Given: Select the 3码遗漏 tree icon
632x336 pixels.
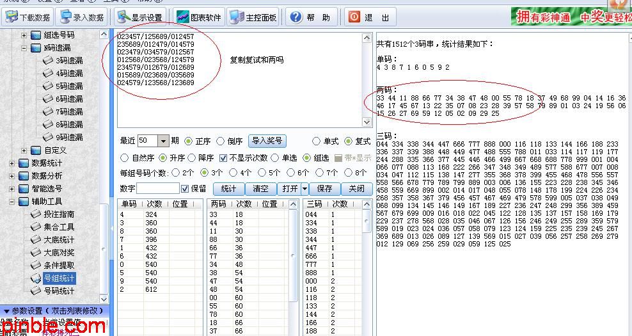Looking at the screenshot, I should (x=48, y=61).
